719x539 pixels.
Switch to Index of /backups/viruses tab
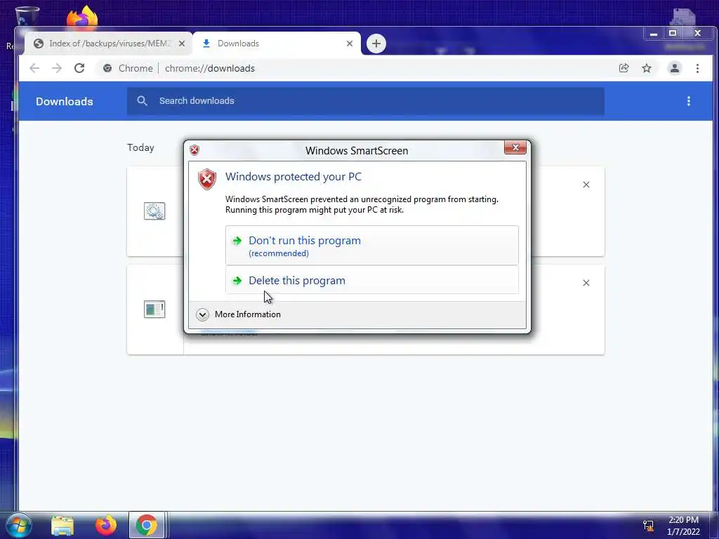click(109, 44)
